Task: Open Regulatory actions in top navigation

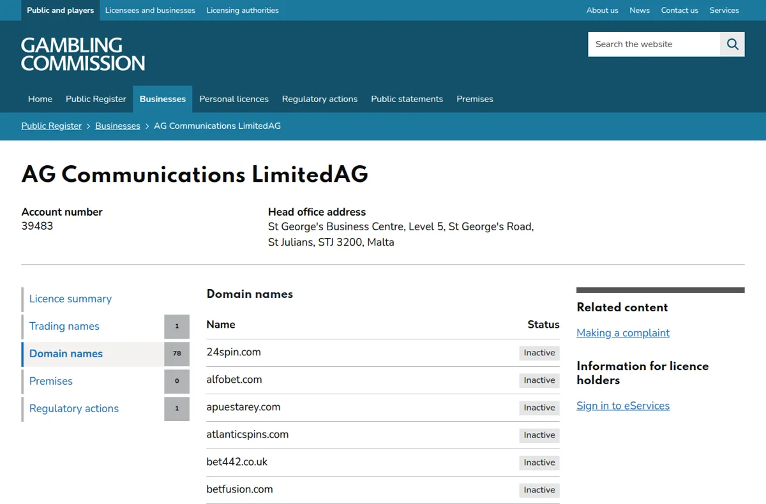Action: [320, 99]
